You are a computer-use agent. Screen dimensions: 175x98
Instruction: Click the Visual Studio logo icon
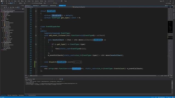(1, 1)
